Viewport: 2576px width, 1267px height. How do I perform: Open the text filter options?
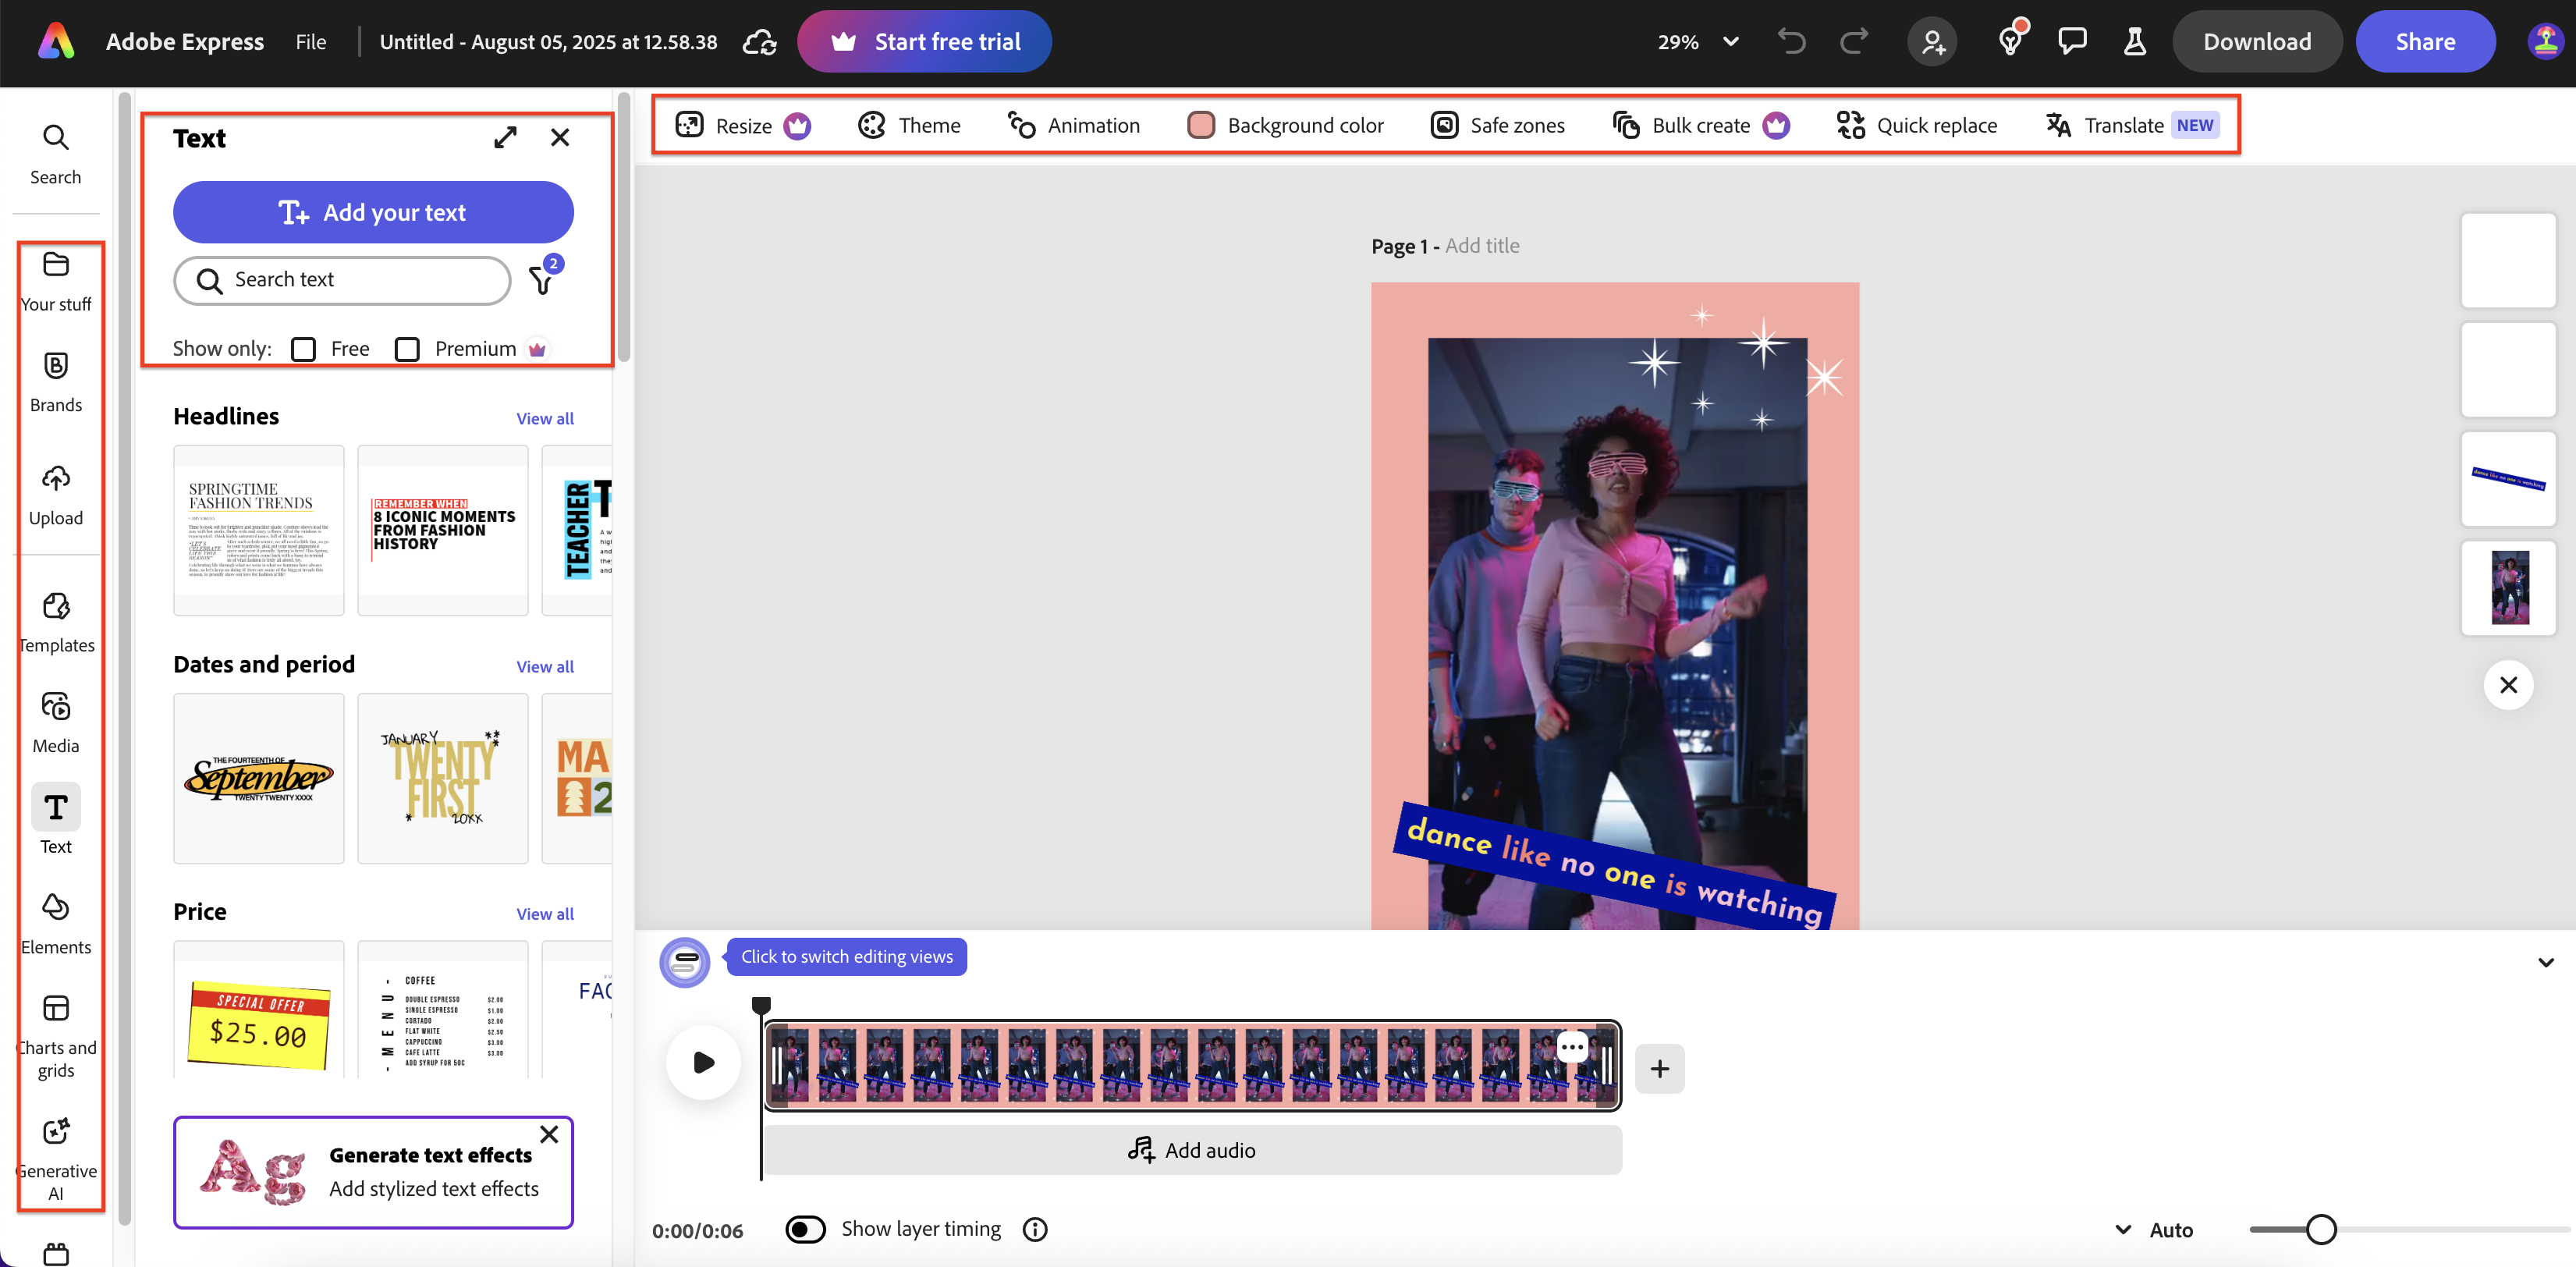click(542, 280)
